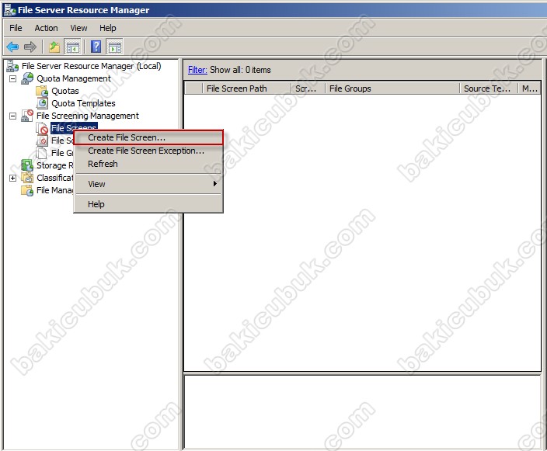Viewport: 547px width, 451px height.
Task: Click the Quota Templates icon
Action: [42, 103]
